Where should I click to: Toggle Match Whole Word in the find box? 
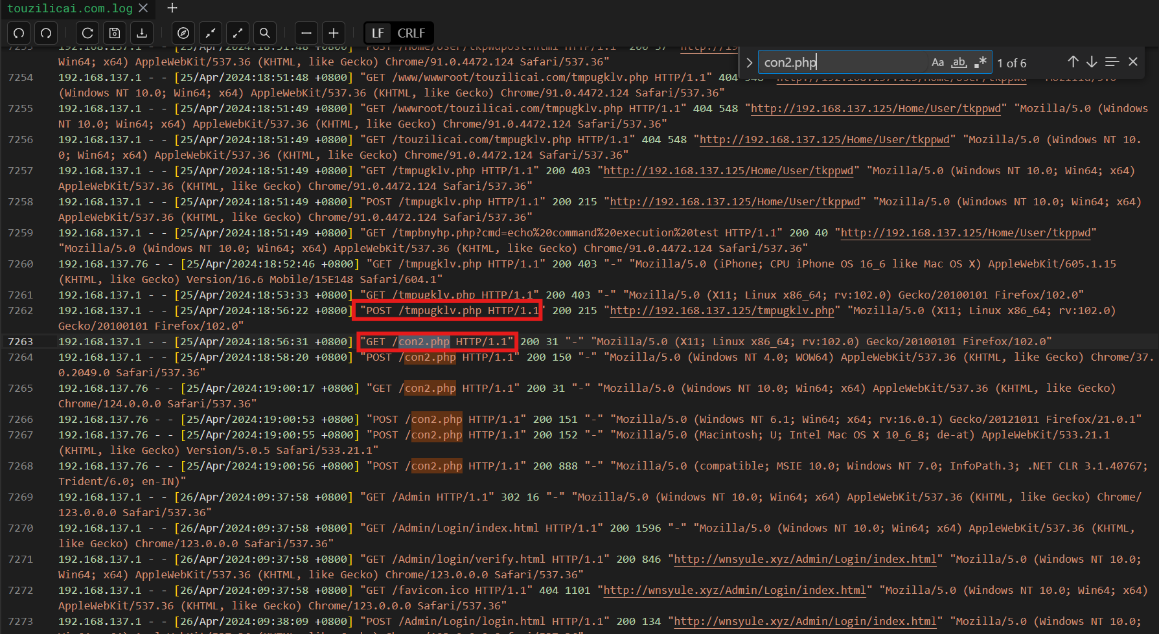959,62
